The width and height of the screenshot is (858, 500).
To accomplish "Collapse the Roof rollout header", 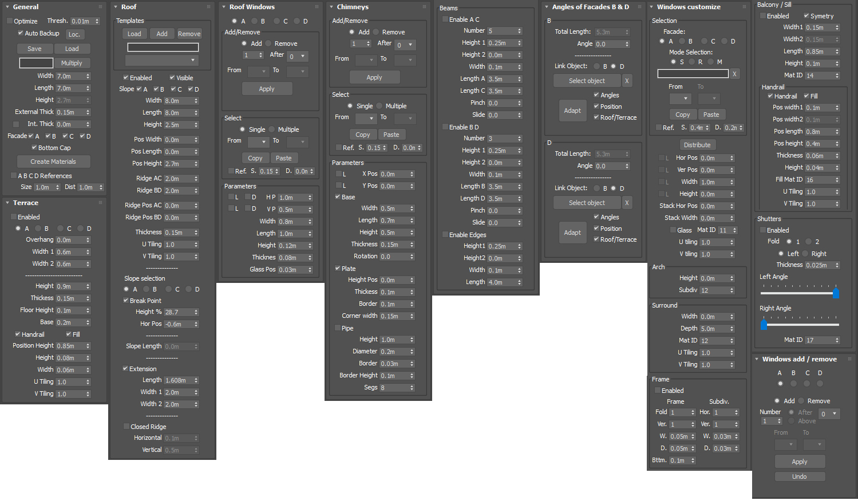I will click(x=115, y=7).
